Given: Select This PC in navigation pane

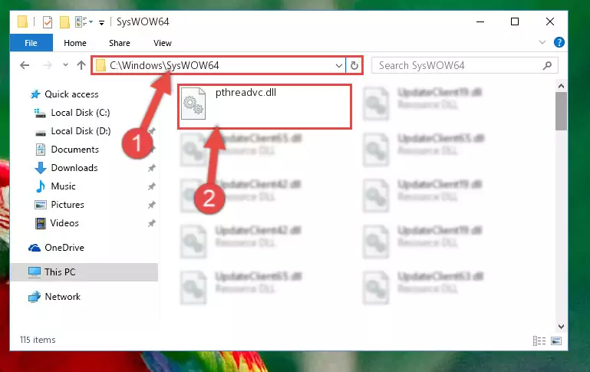Looking at the screenshot, I should click(60, 272).
